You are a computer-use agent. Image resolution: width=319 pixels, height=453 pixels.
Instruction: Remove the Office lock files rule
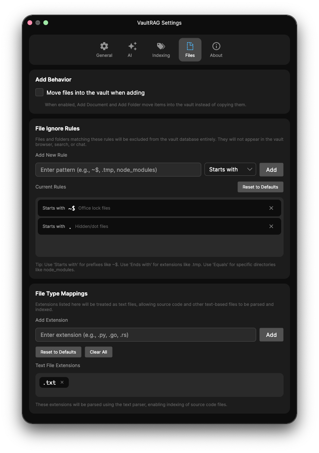tap(271, 208)
